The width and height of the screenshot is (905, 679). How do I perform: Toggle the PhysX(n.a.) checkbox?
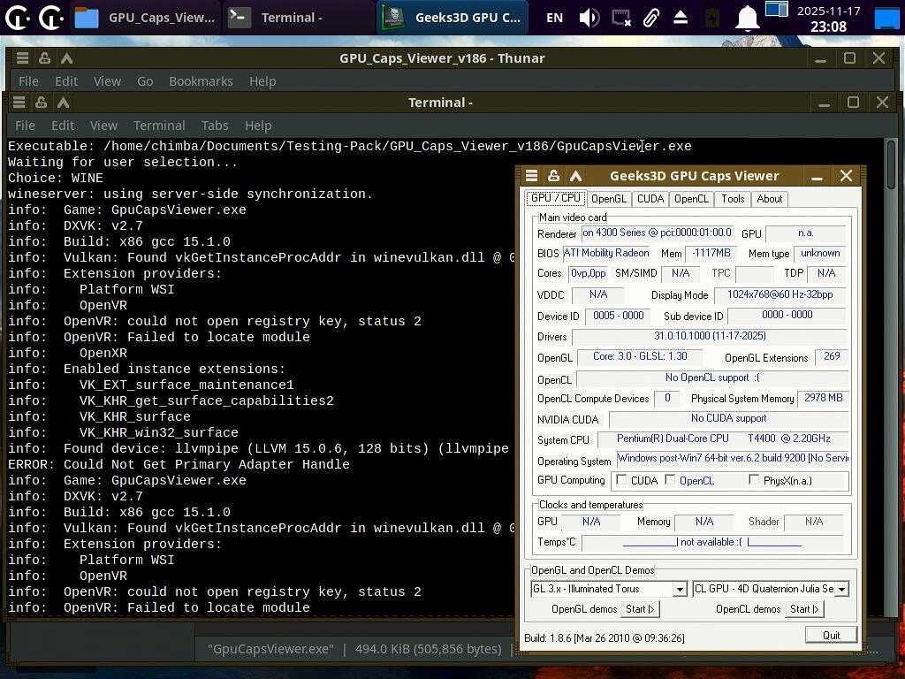754,479
